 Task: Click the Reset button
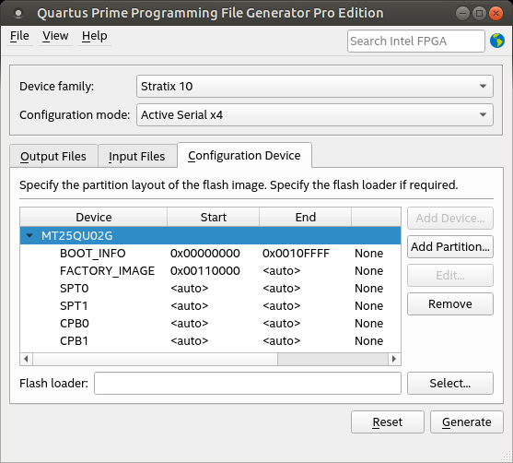point(388,422)
